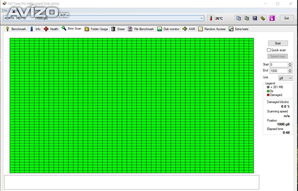Click the Position 1000 gB value

283,124
